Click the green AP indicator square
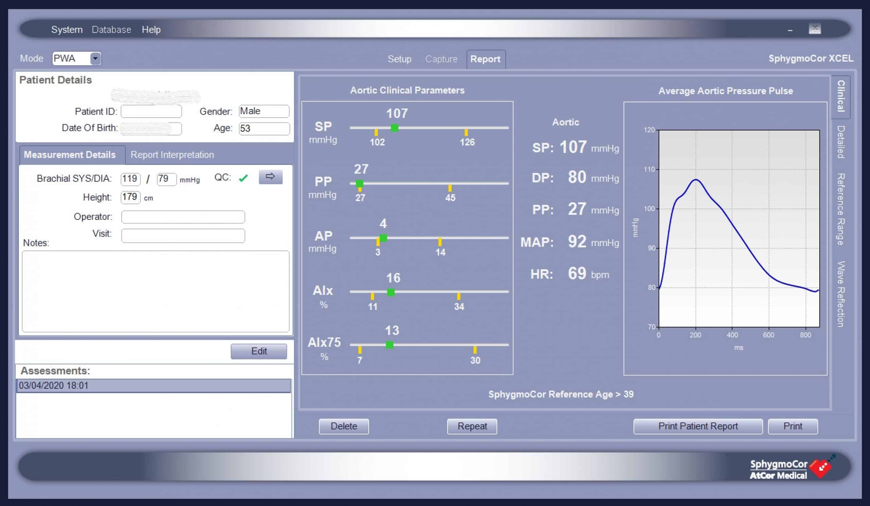The image size is (870, 506). coord(383,238)
